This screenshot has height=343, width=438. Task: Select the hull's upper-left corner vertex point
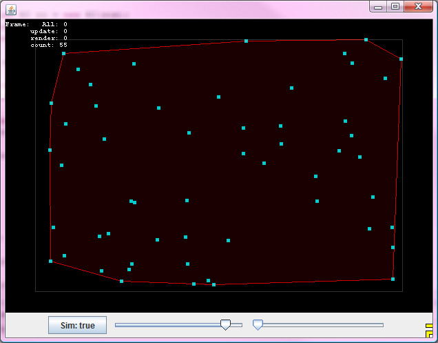point(64,53)
